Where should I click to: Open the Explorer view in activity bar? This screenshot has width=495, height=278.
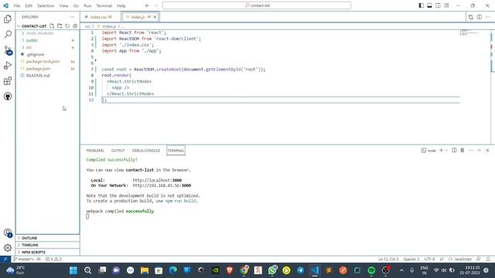[8, 19]
